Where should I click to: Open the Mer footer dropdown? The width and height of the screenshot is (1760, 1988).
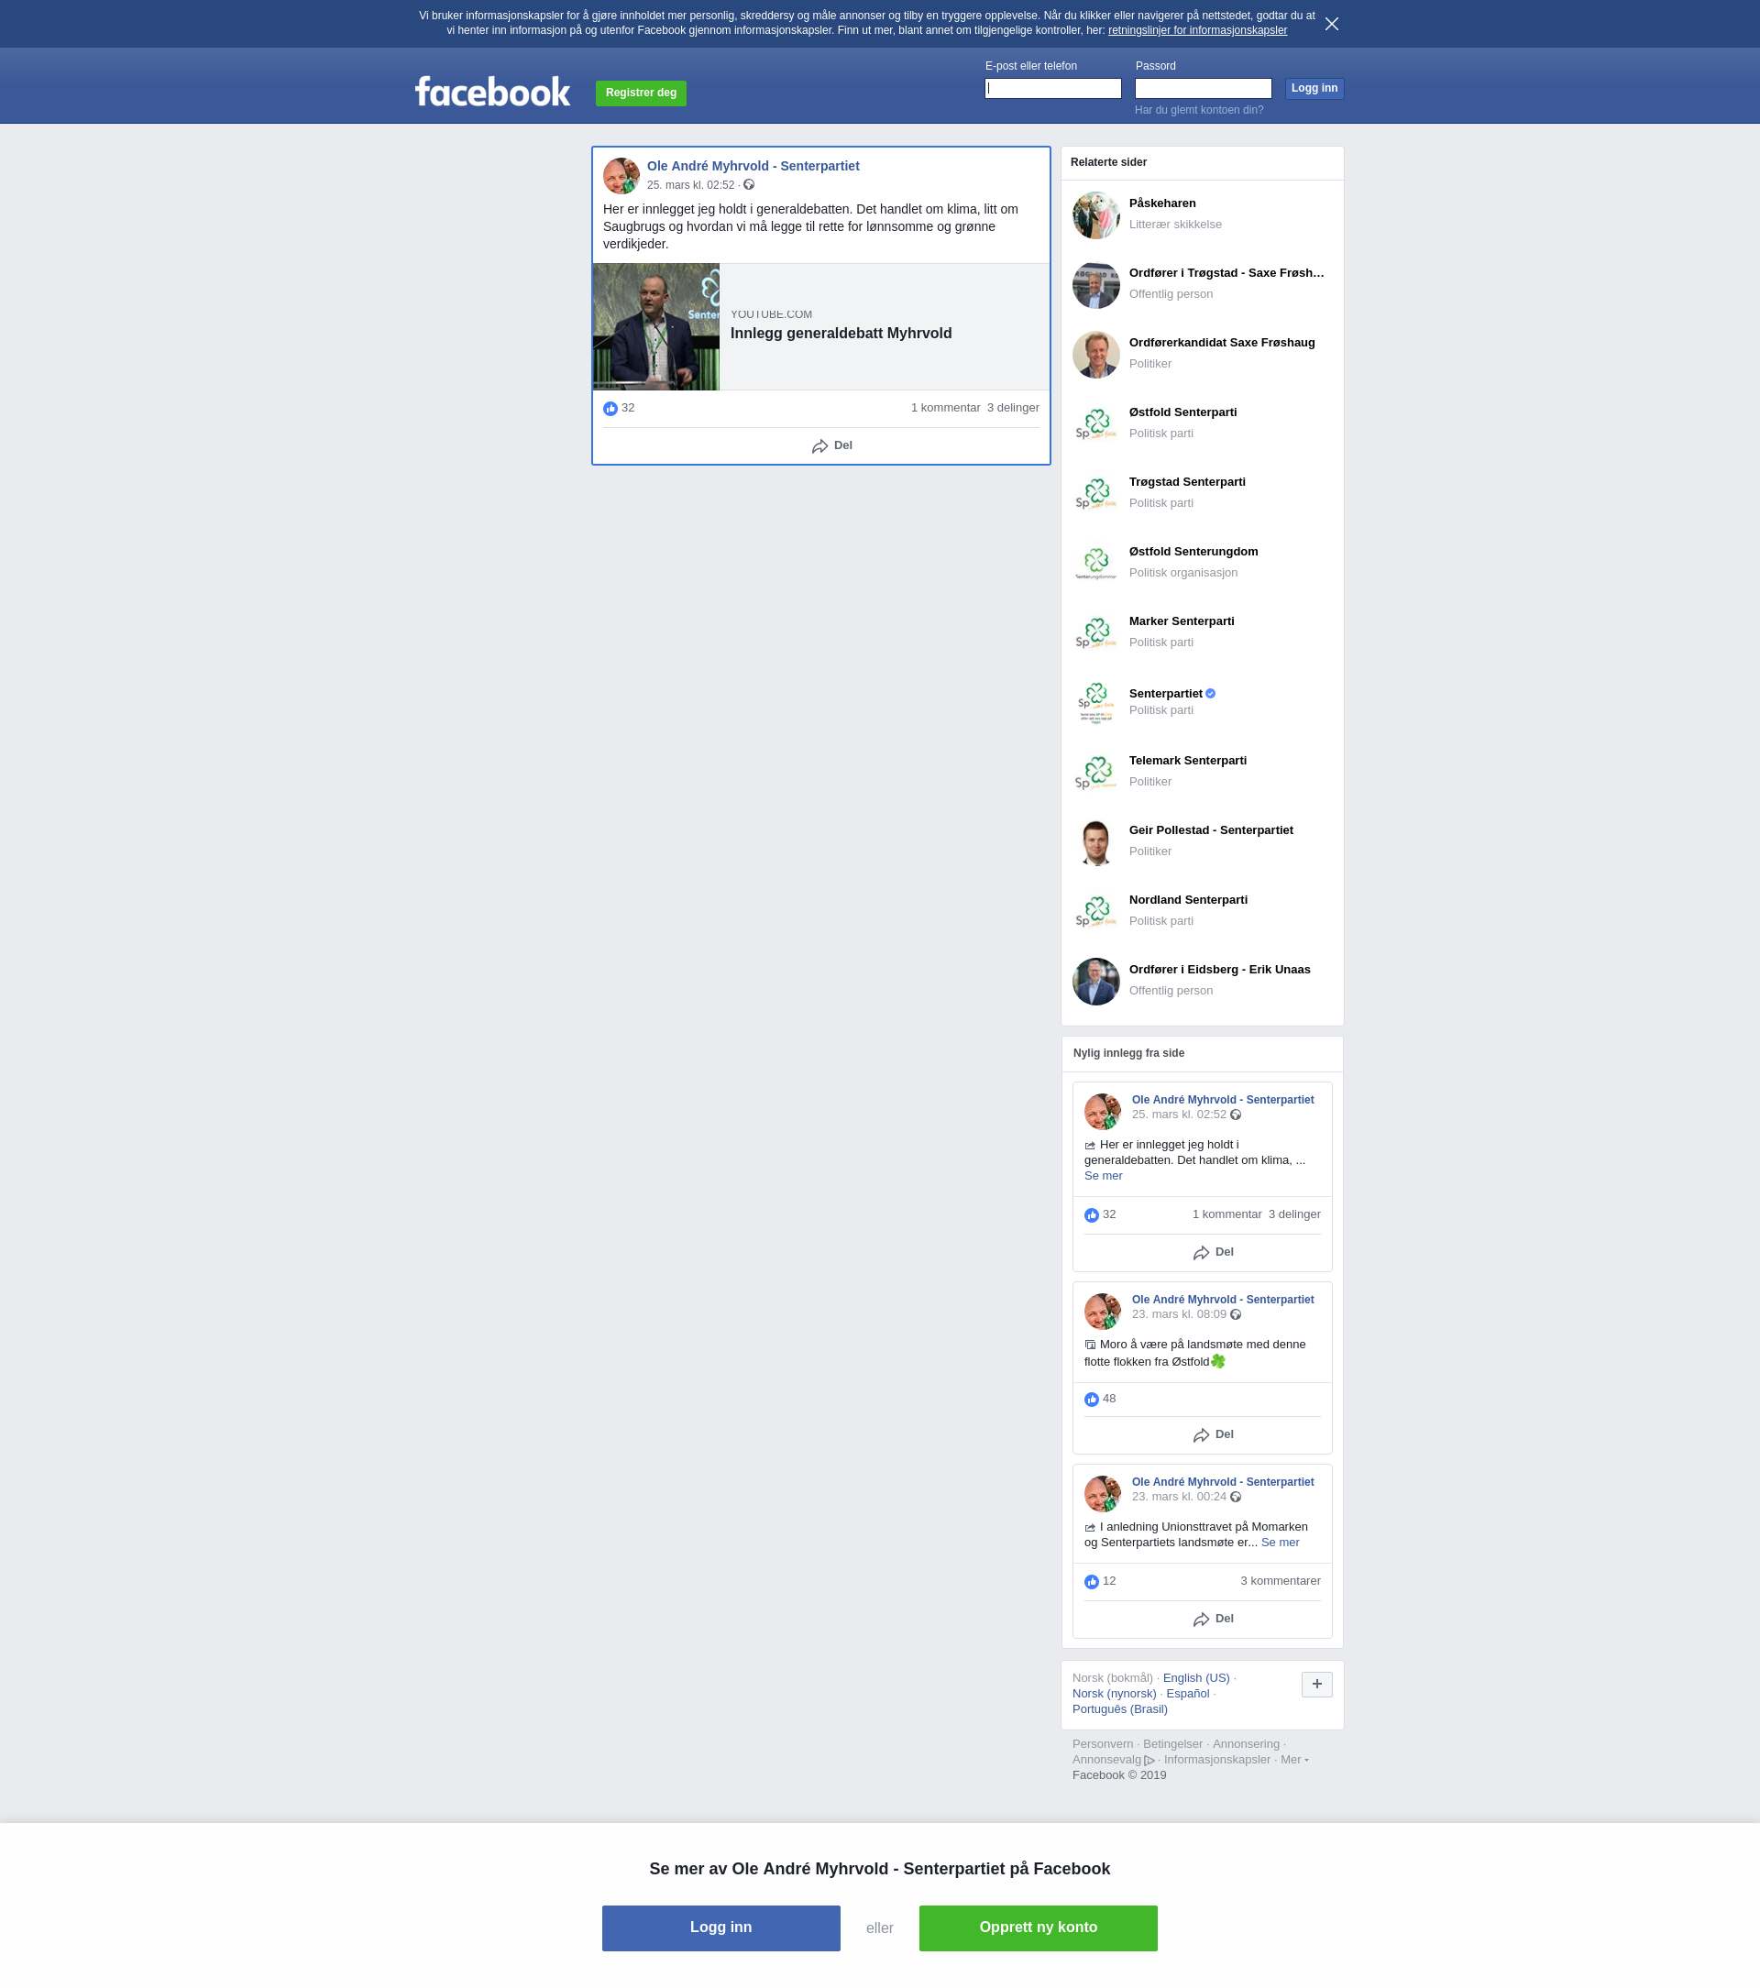click(1293, 1760)
